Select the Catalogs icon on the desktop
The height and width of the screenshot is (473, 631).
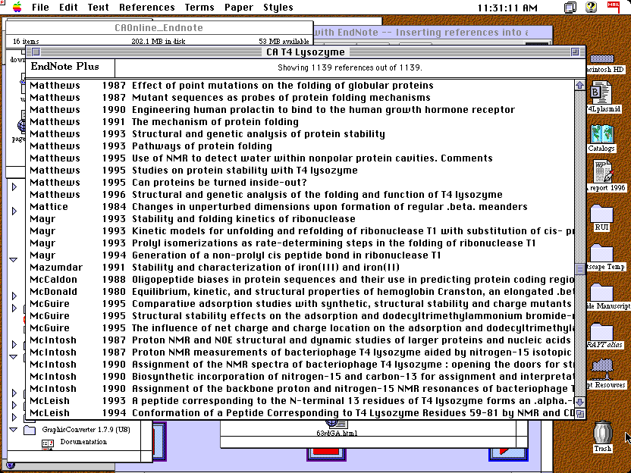click(x=601, y=134)
